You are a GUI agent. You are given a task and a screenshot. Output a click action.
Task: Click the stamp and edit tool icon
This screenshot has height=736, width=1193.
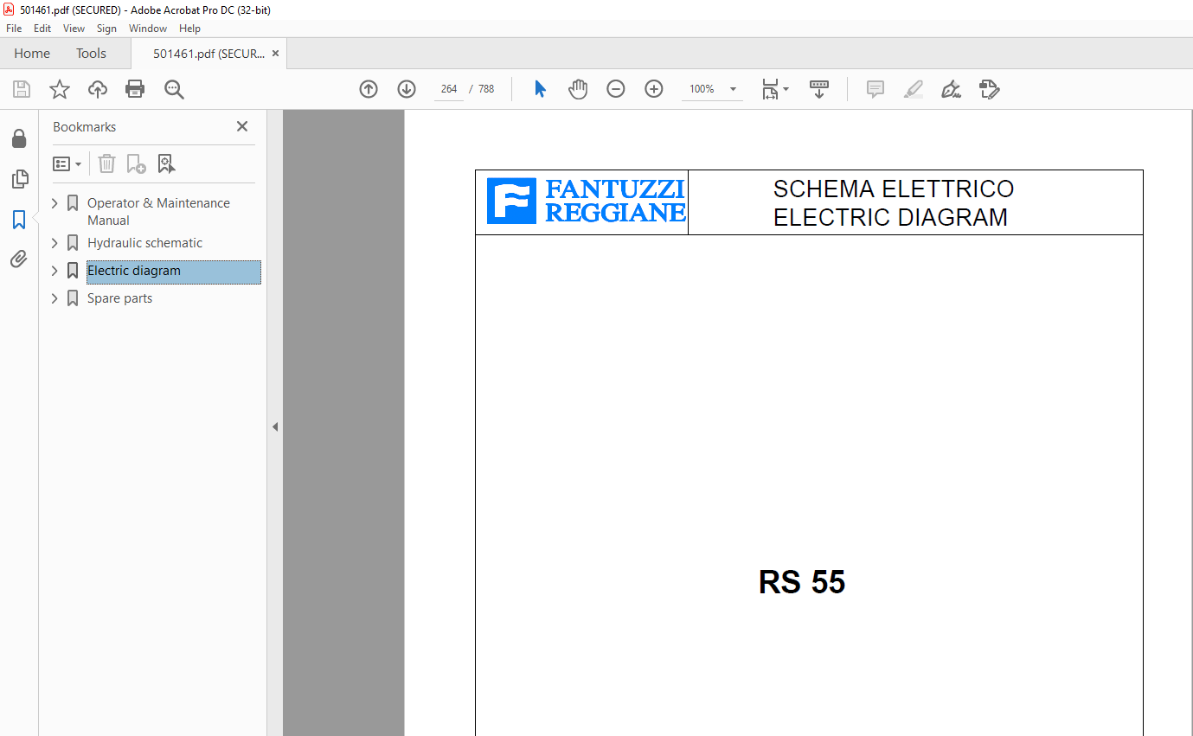click(990, 89)
